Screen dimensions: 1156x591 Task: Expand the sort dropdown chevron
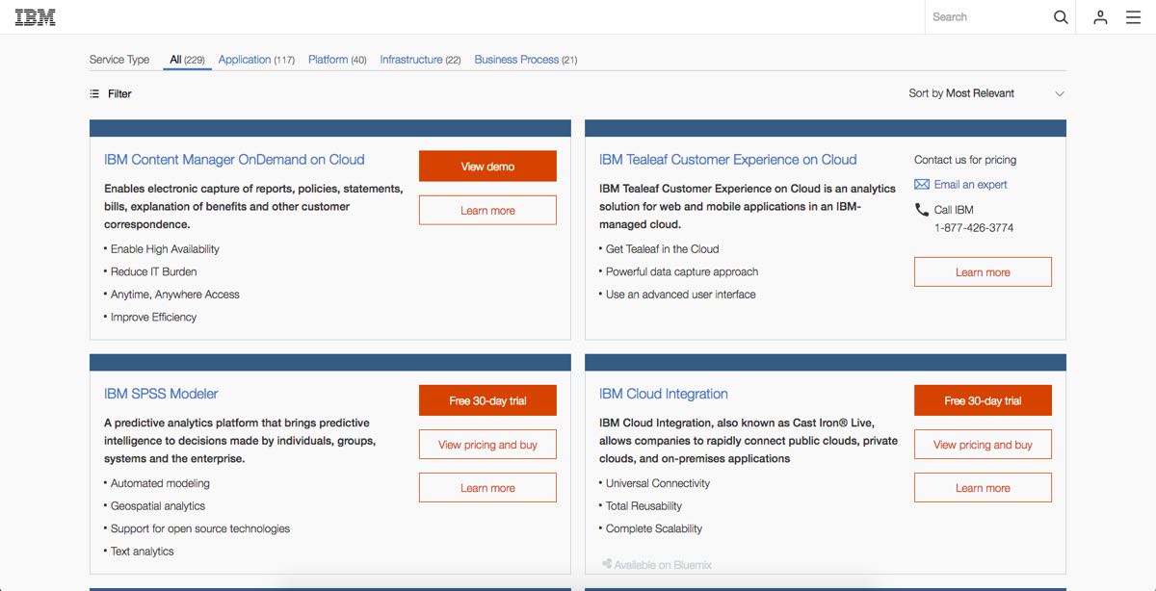tap(1060, 93)
